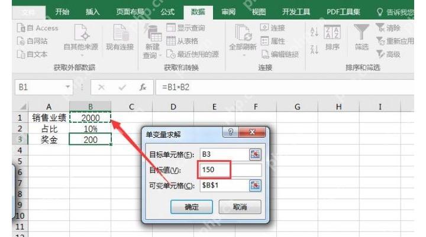Click 可变单元格 field showing $B$1
Screen dimensions: 426x237
[x=224, y=186]
